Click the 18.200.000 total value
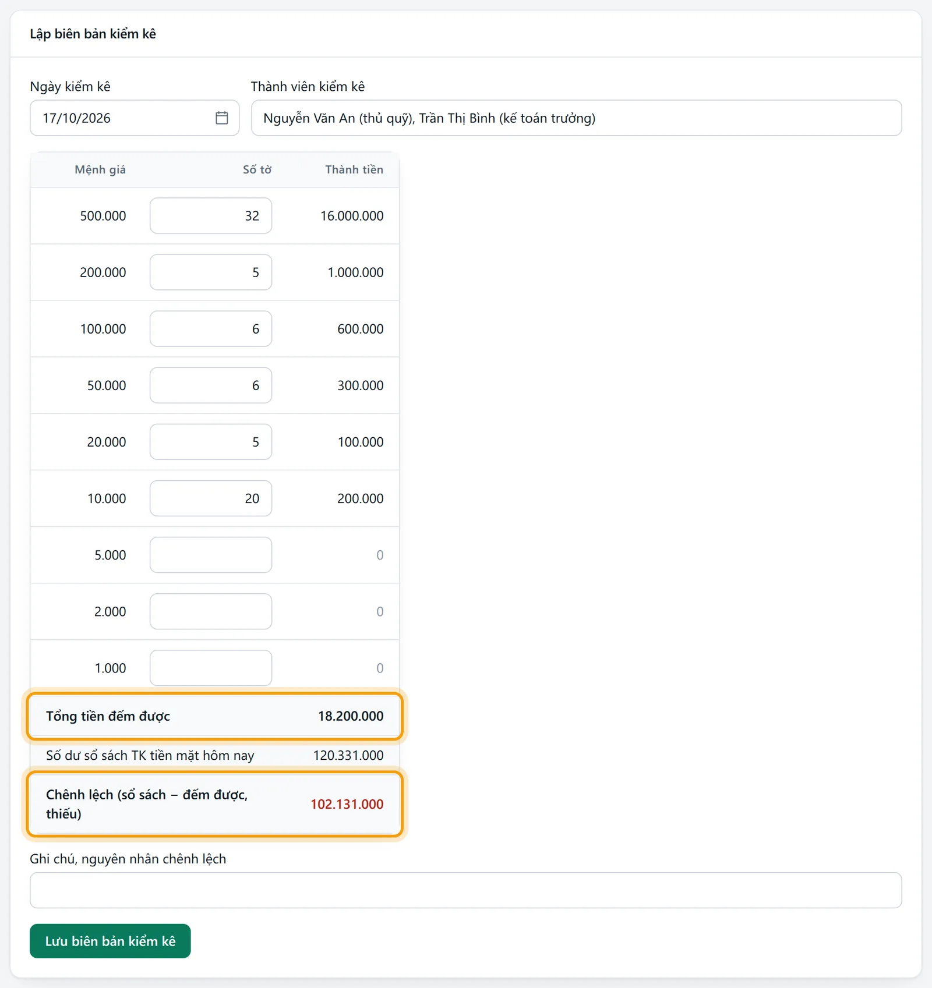Image resolution: width=932 pixels, height=988 pixels. (351, 716)
